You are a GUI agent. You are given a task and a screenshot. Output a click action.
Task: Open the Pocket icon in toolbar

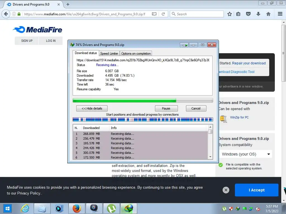(x=248, y=14)
